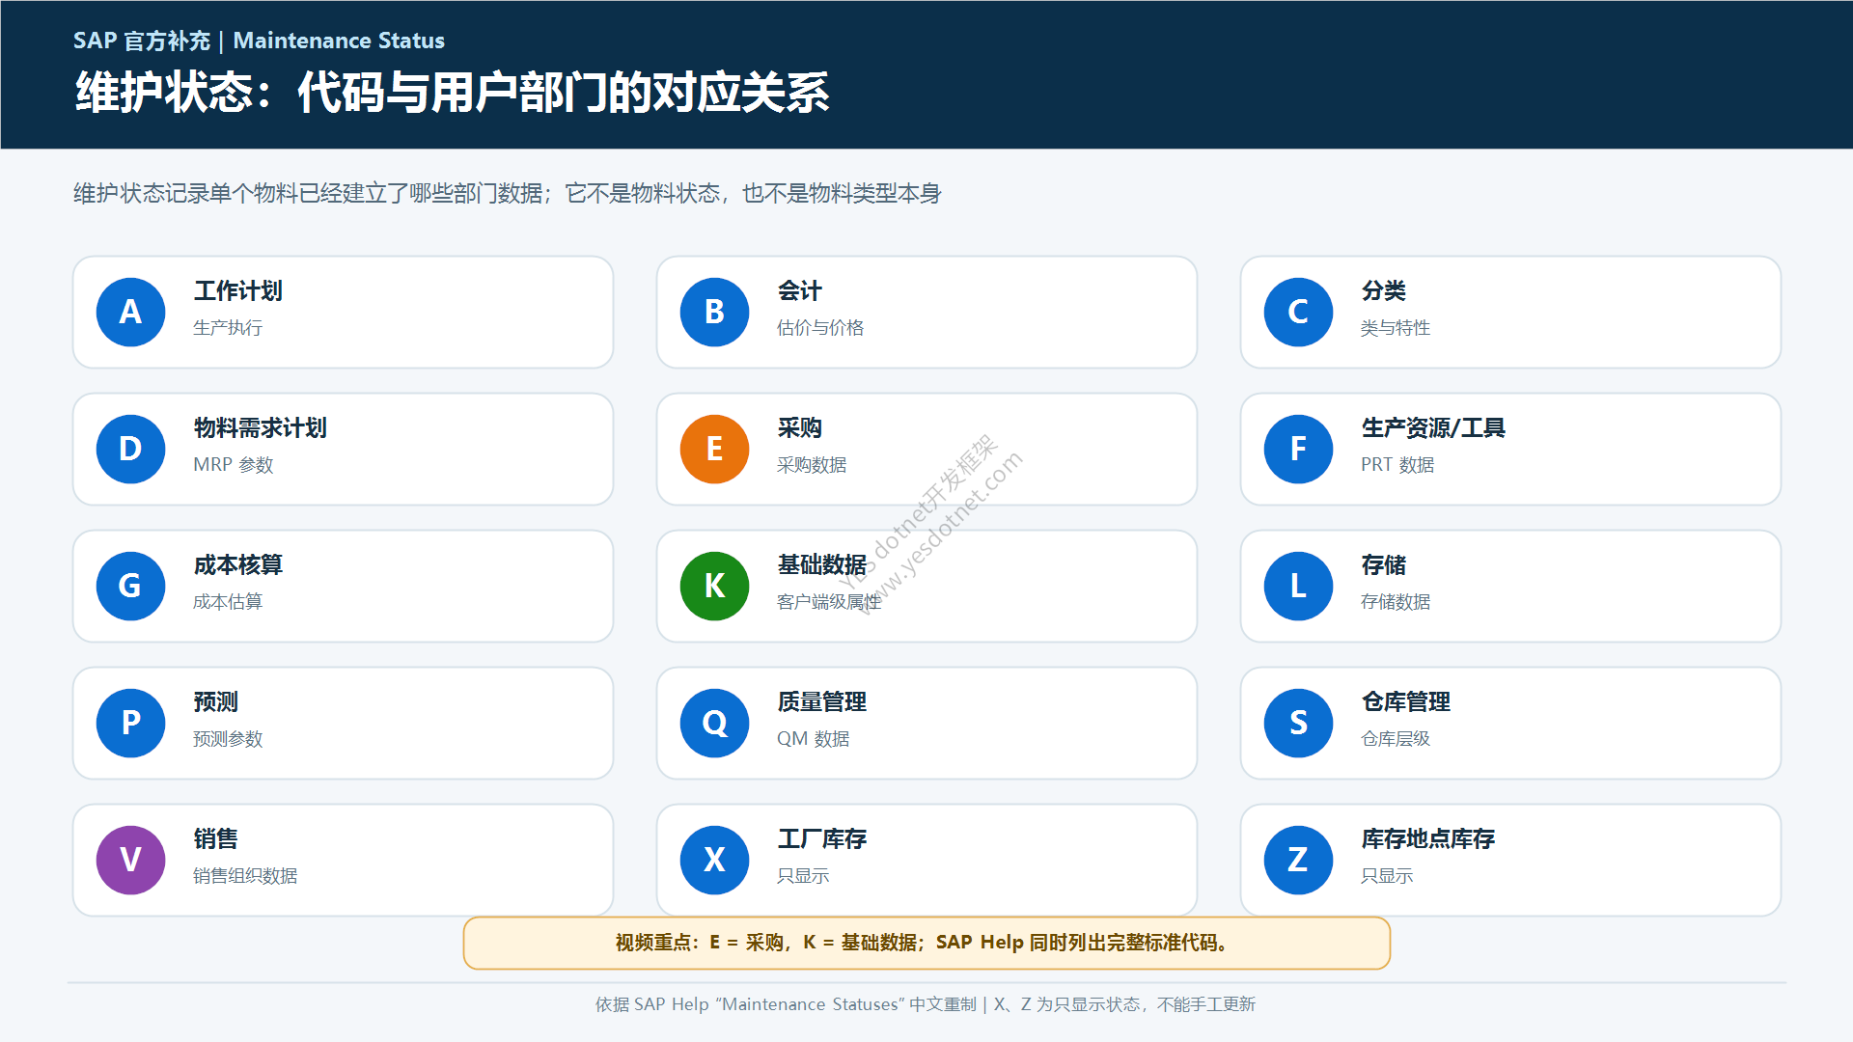This screenshot has height=1042, width=1853.
Task: Click the 生产执行 subtitle text
Action: (227, 328)
